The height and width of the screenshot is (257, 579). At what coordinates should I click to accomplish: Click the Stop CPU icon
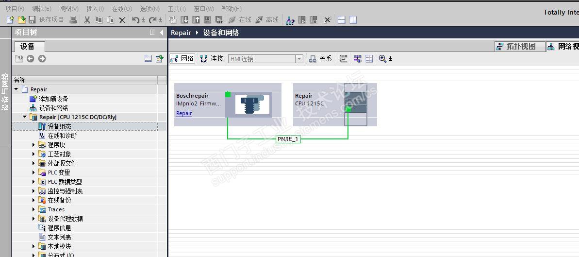[x=314, y=20]
